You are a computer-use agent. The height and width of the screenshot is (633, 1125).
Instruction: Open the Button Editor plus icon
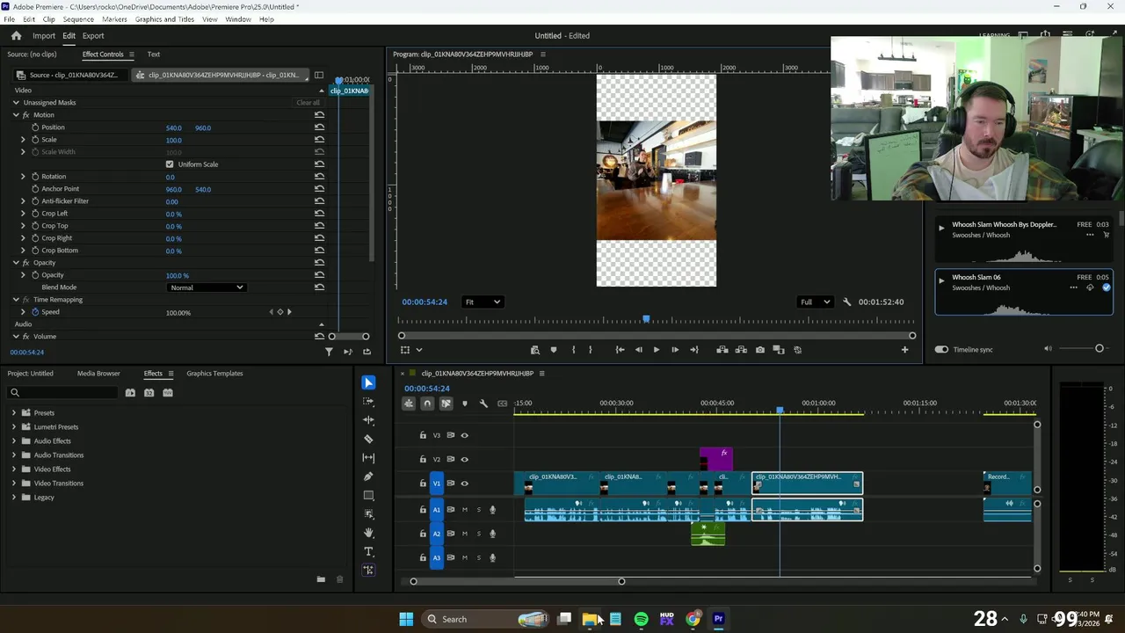pos(904,350)
